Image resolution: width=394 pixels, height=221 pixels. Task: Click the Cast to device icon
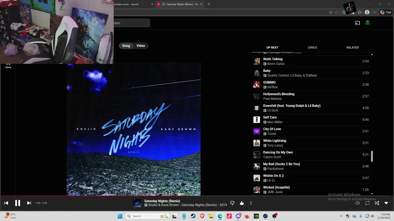(357, 23)
